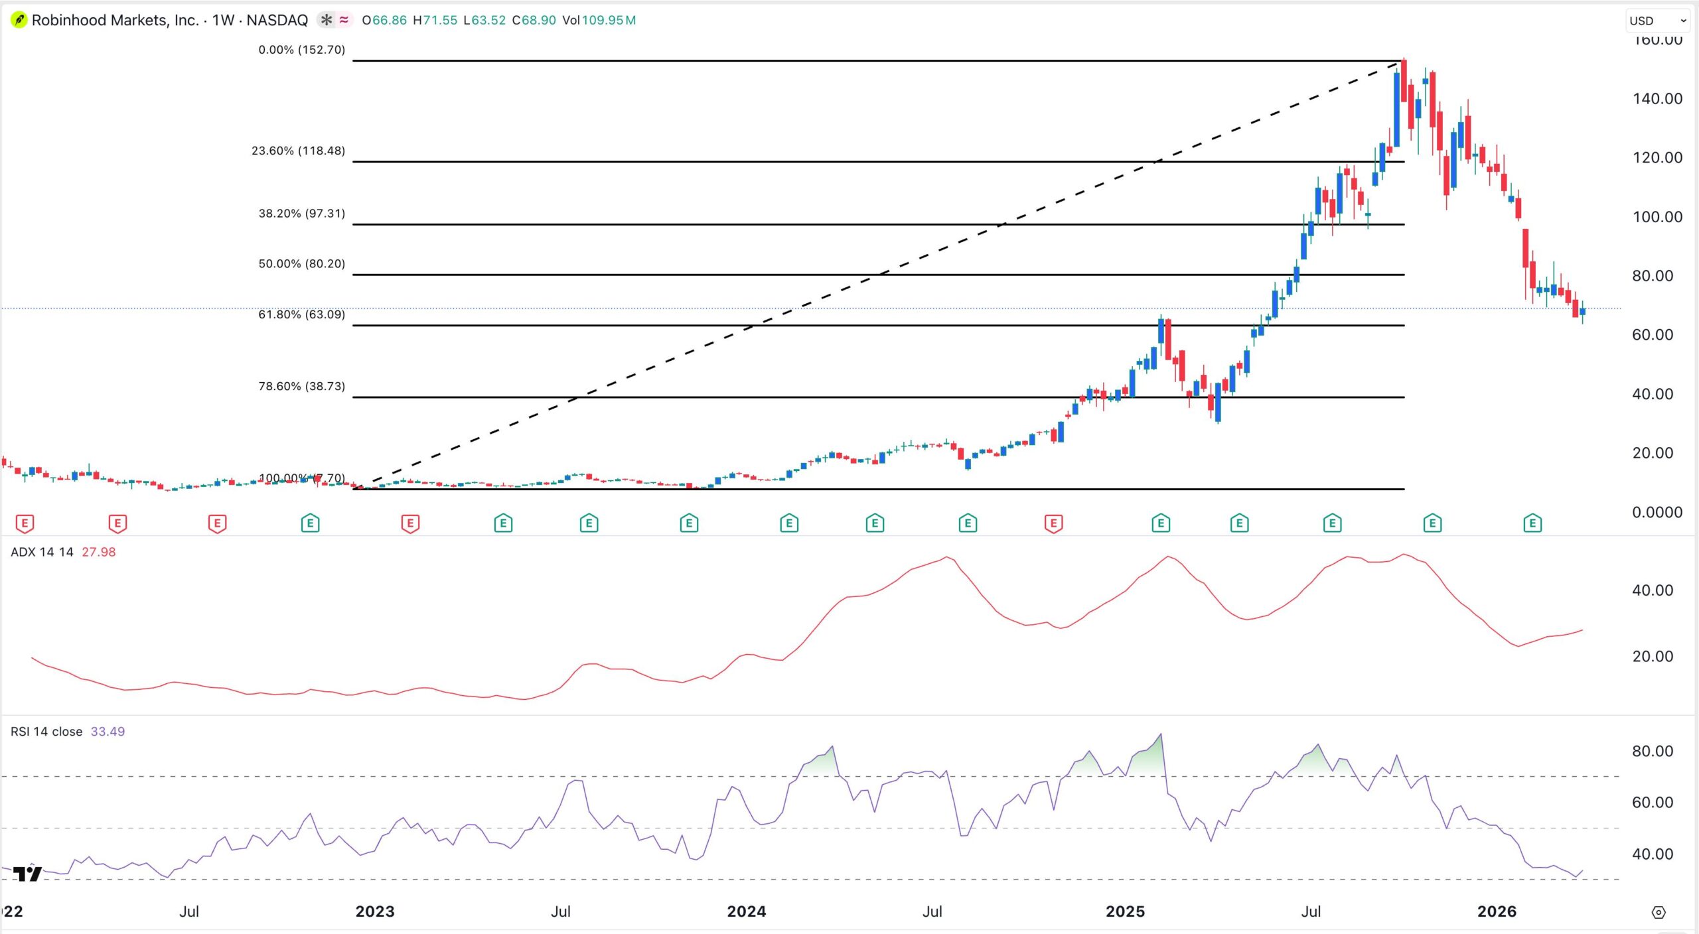The height and width of the screenshot is (934, 1699).
Task: Click the high price value H71.55
Action: click(435, 21)
